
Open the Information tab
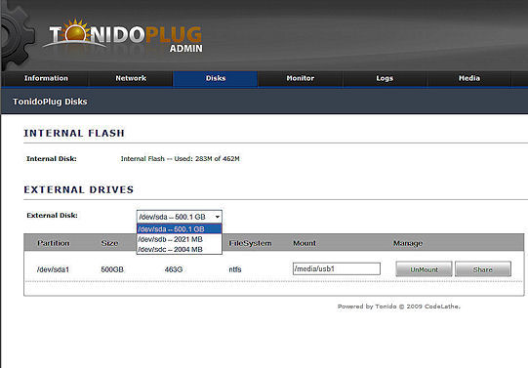tap(46, 78)
